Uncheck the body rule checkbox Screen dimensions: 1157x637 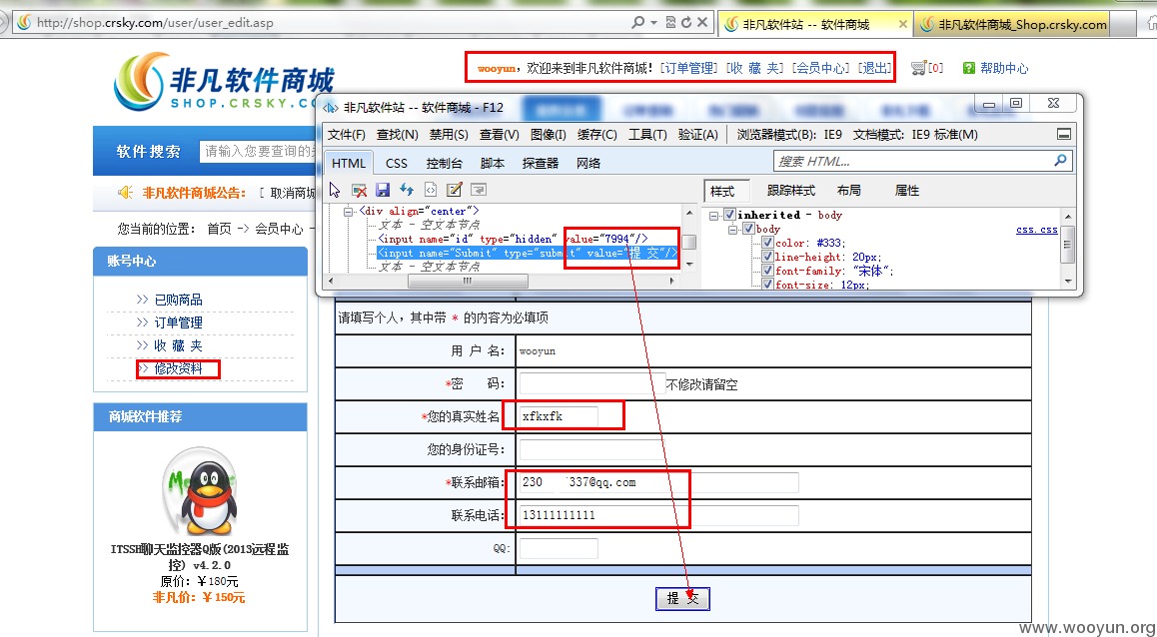(748, 229)
